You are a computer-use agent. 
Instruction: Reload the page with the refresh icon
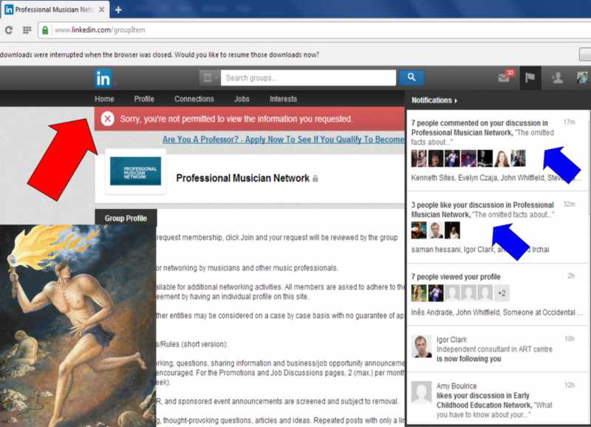9,30
